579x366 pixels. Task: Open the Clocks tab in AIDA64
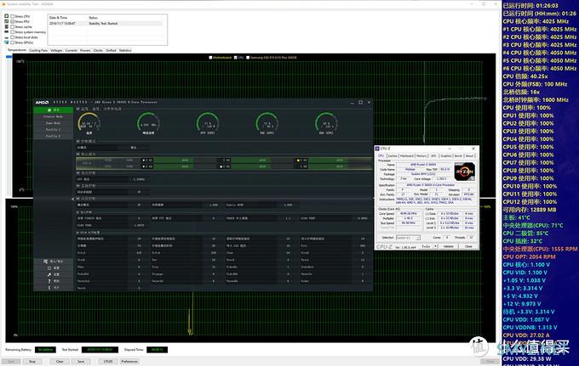click(x=98, y=50)
